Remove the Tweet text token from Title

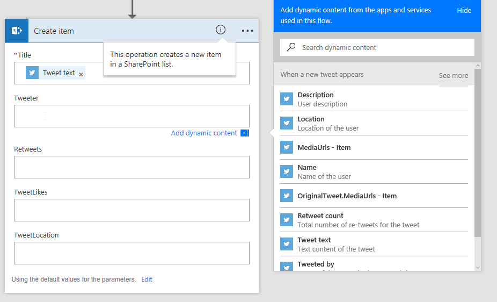[81, 74]
